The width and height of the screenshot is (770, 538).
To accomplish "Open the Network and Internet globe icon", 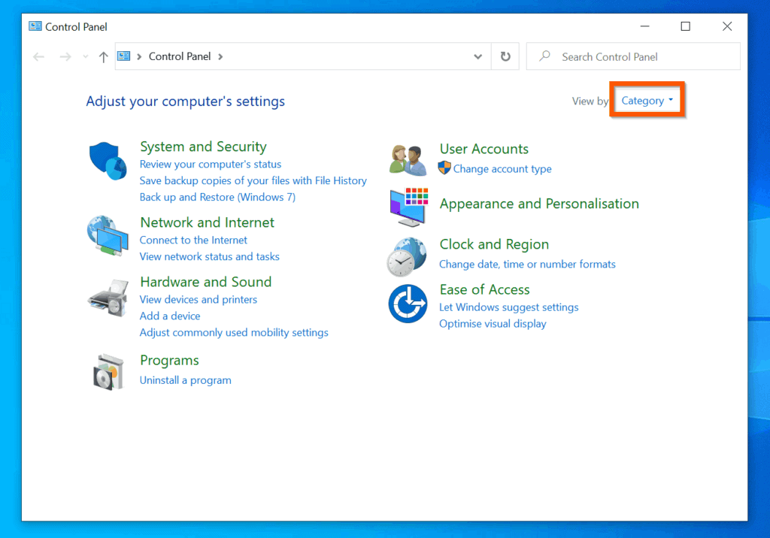I will tap(108, 236).
